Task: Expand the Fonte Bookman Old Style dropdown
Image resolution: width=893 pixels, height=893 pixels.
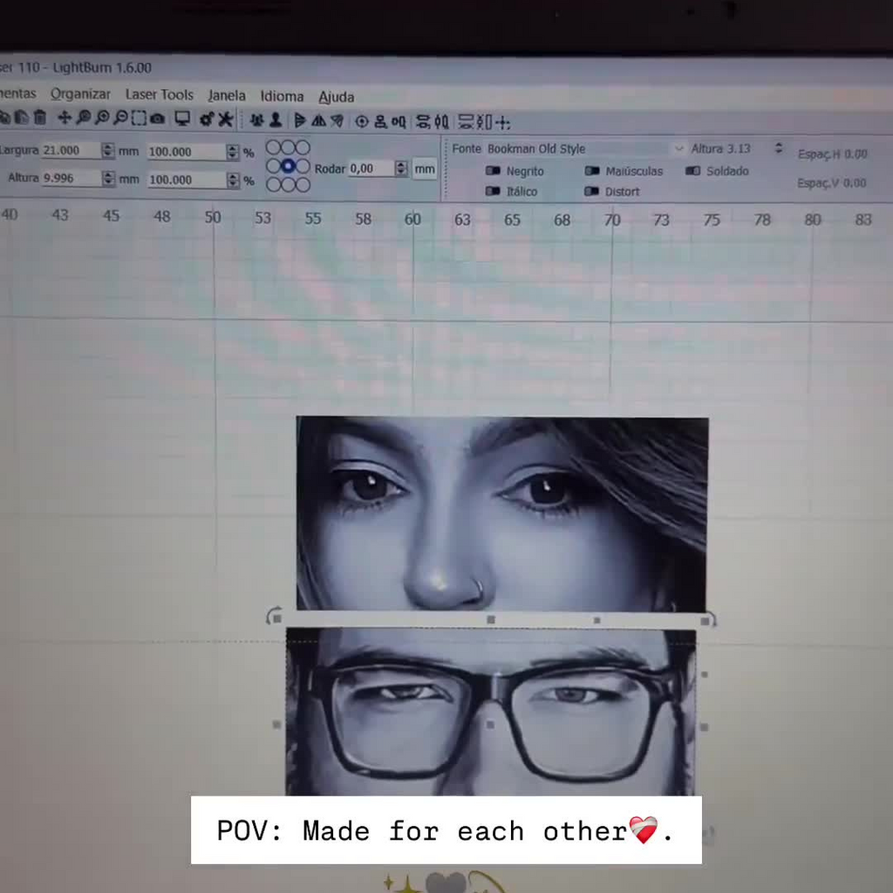Action: pos(678,149)
